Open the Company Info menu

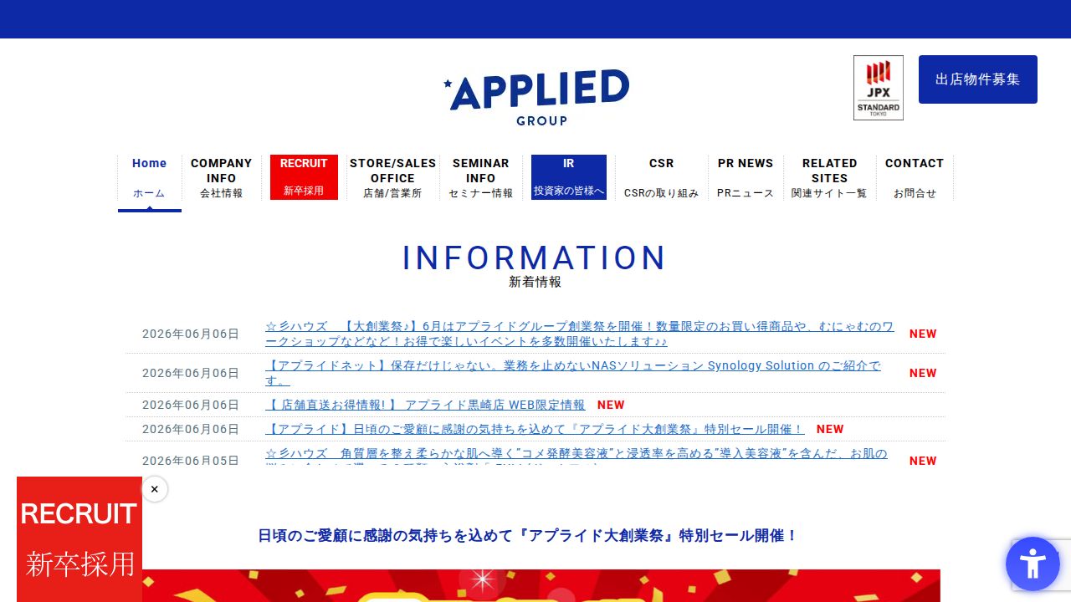[221, 177]
